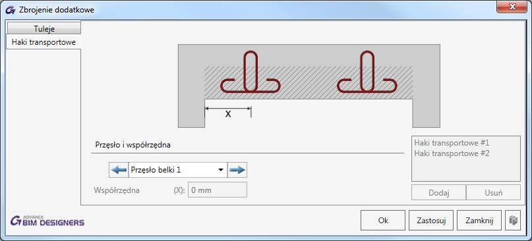
Task: Switch to the Tuleje tab
Action: pos(44,29)
